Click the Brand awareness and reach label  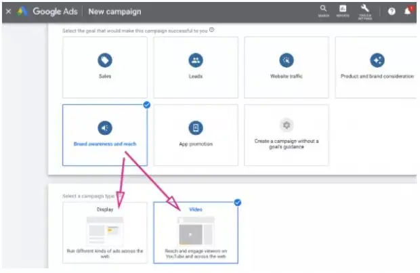(104, 144)
